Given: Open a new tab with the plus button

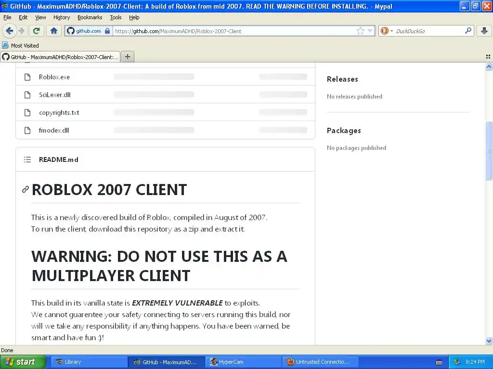Looking at the screenshot, I should [127, 57].
